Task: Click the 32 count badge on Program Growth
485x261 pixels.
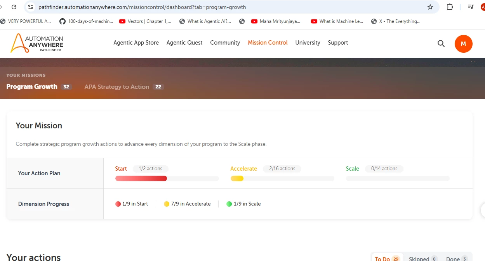Action: pos(66,86)
